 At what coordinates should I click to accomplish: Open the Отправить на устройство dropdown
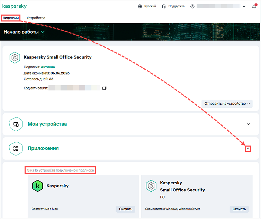227,104
